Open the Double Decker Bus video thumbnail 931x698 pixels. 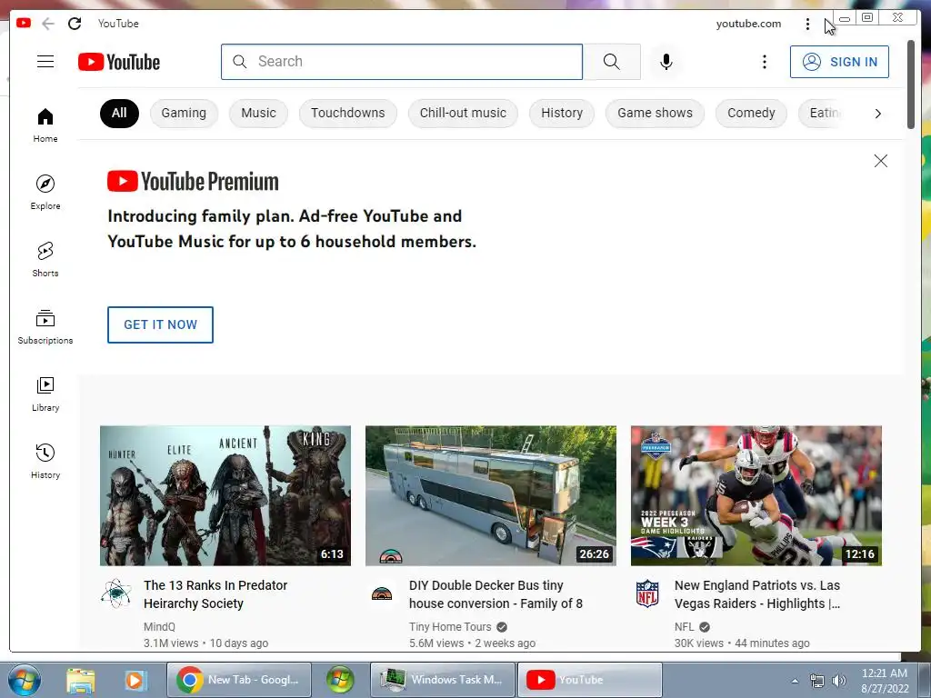coord(490,495)
